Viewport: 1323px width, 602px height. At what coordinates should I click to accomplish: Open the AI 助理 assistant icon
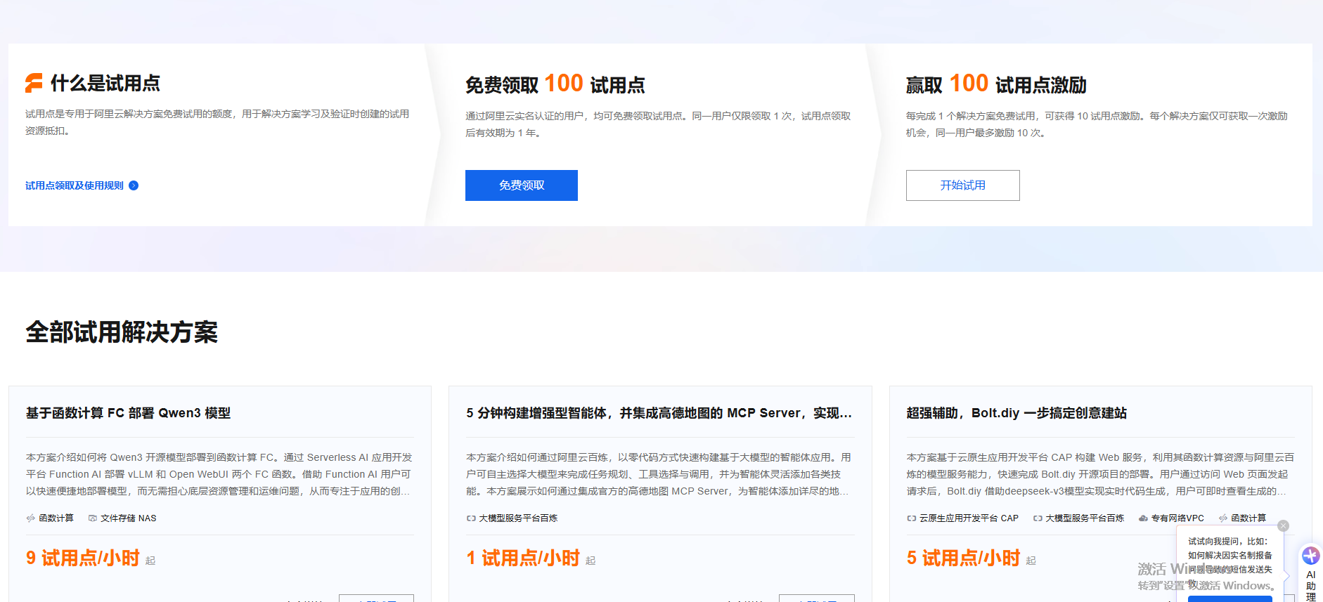pos(1310,556)
